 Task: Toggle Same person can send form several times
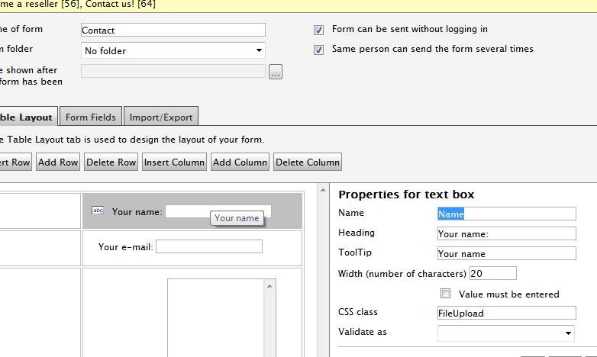click(318, 50)
